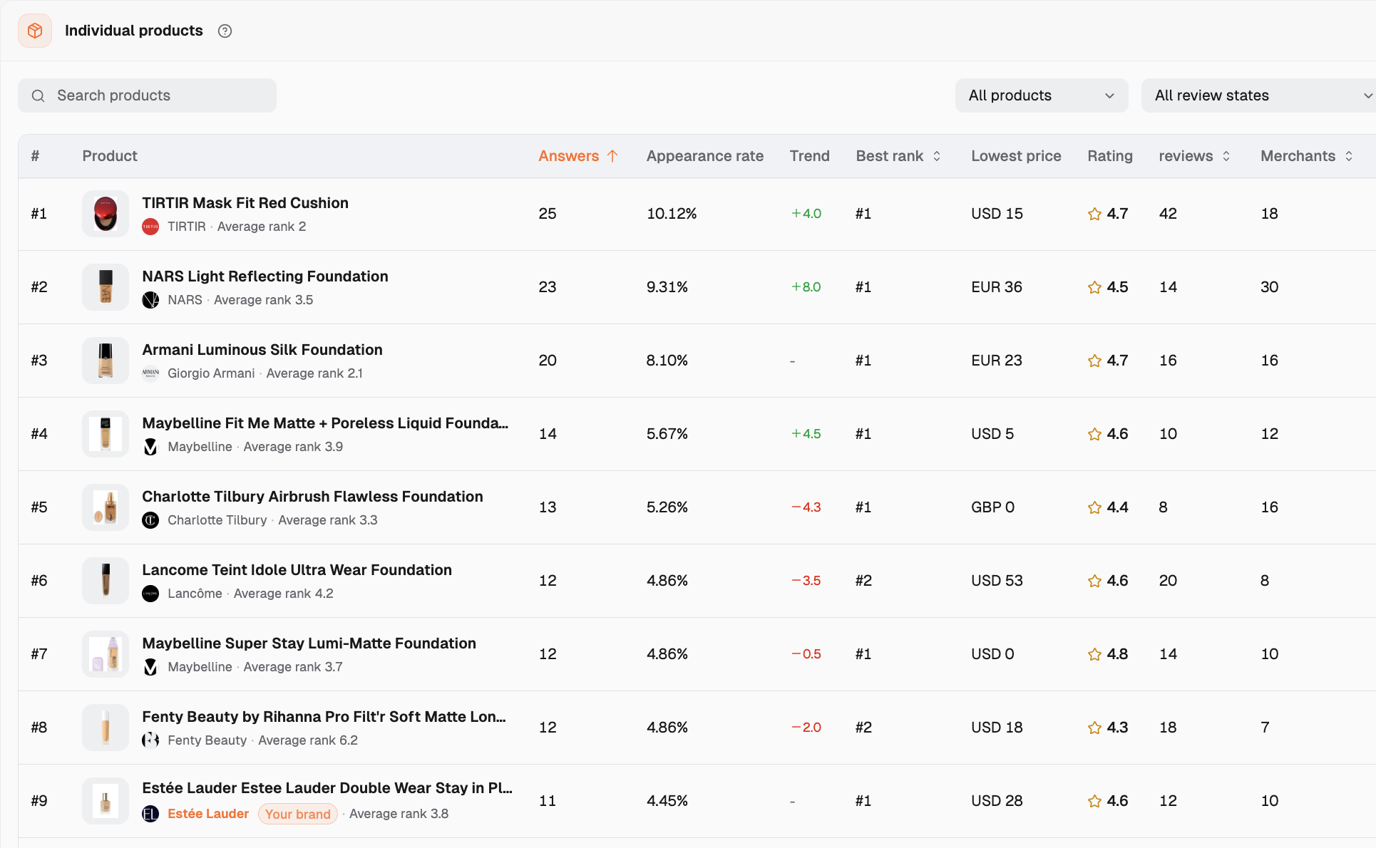
Task: Click star icon in Armani Luminous Silk row
Action: point(1094,361)
